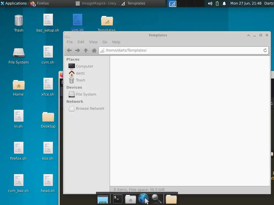Screen dimensions: 274x205
Task: Select the xfce.sh desktop file
Action: [48, 87]
